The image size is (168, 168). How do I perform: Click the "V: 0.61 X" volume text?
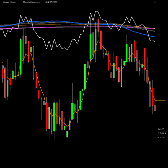pos(162,133)
